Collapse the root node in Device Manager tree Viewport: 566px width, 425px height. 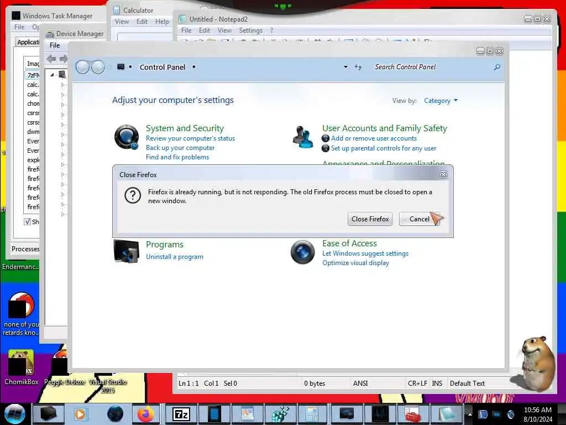click(x=52, y=75)
